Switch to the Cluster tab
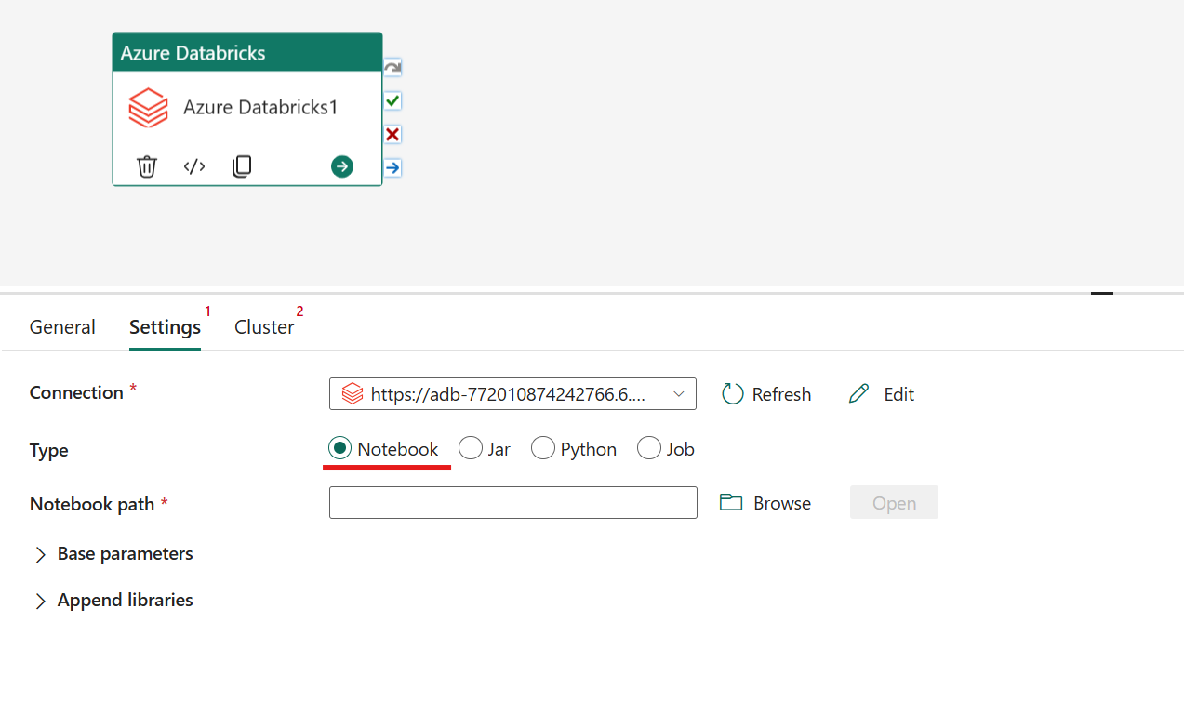1184x728 pixels. click(x=264, y=326)
